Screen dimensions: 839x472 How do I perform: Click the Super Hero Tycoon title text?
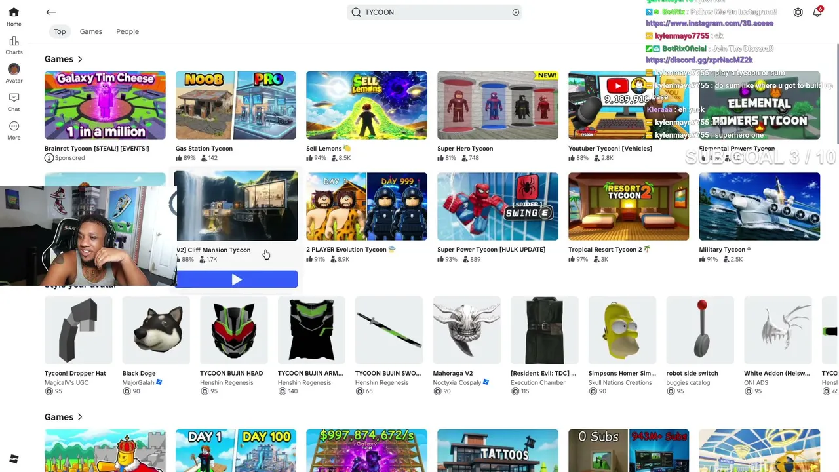tap(465, 149)
